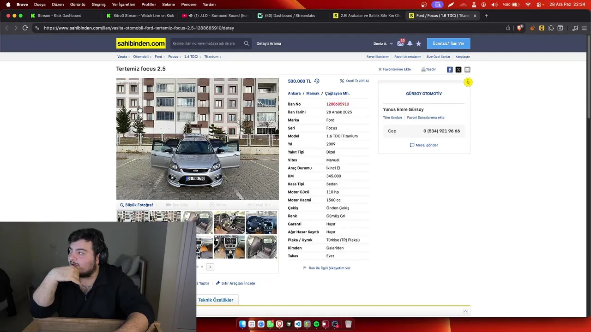Open macOS Control Center icon
Screen dimensions: 591x332
[539, 4]
